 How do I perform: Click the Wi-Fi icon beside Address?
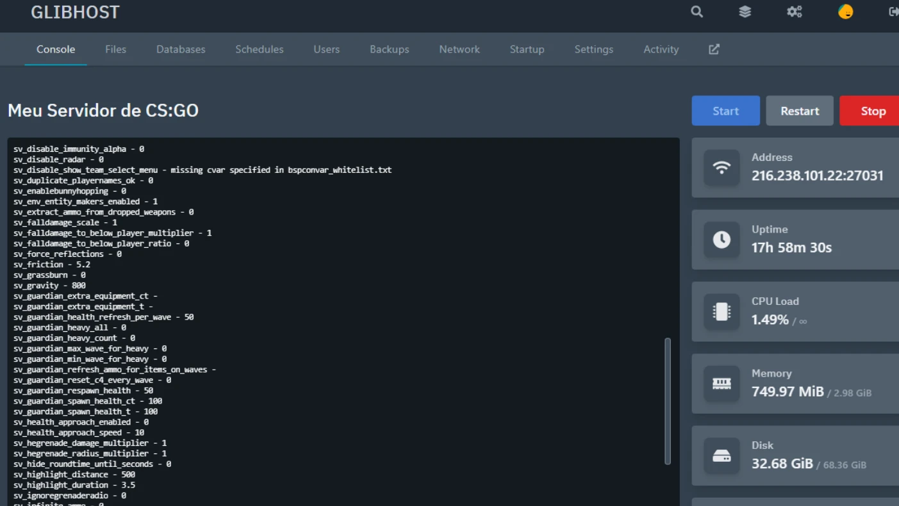click(x=722, y=168)
